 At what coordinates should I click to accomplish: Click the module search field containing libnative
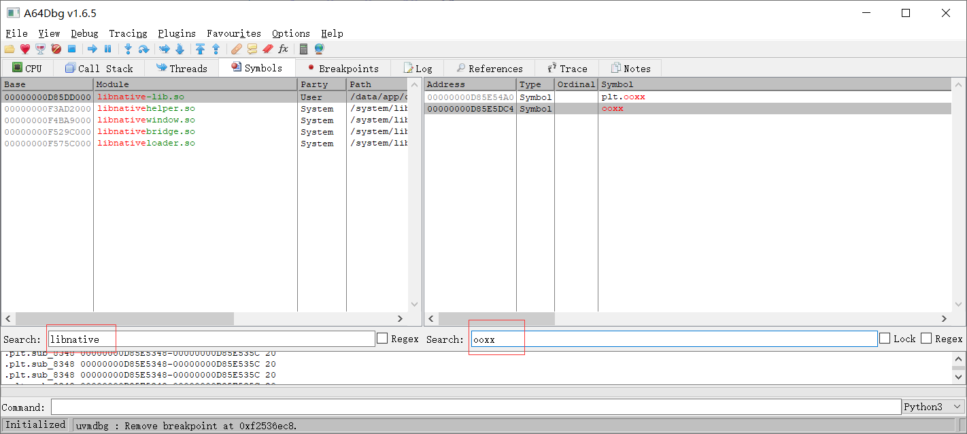pos(211,339)
